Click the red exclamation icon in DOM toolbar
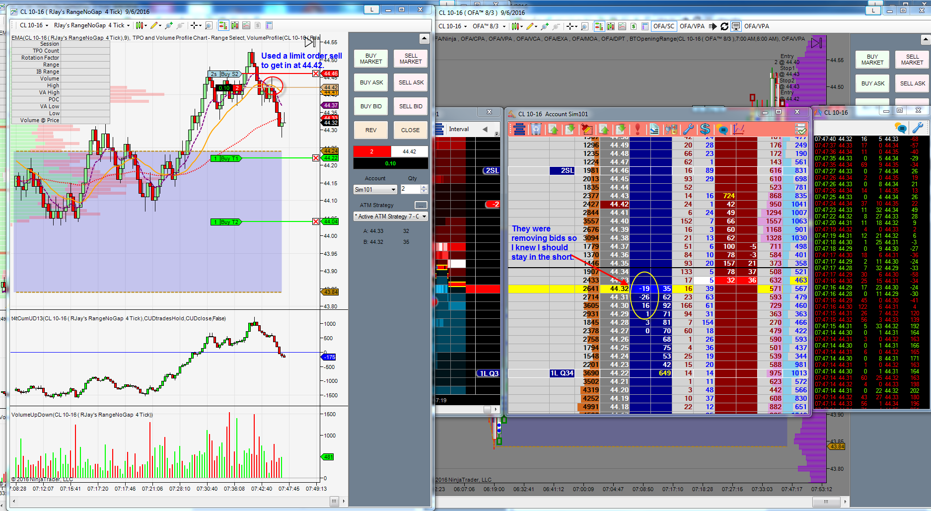The width and height of the screenshot is (931, 511). tap(638, 130)
